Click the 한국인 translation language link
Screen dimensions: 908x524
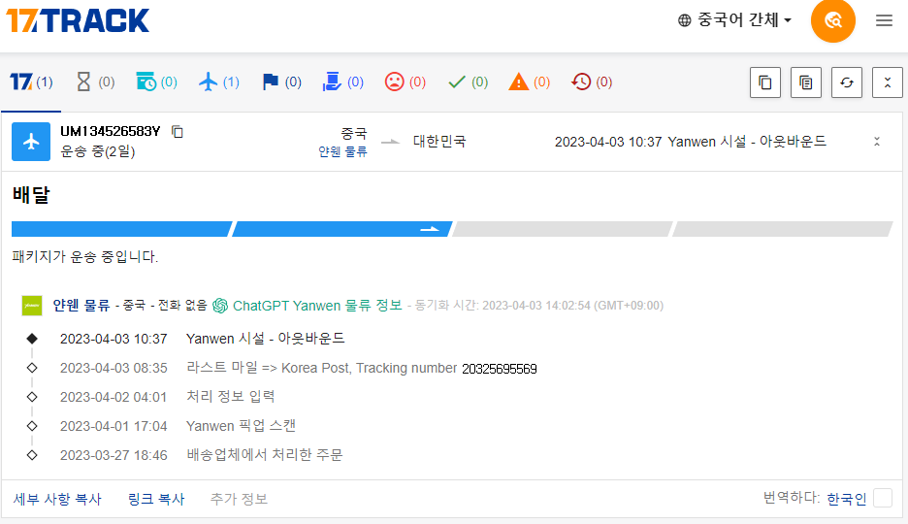click(846, 499)
